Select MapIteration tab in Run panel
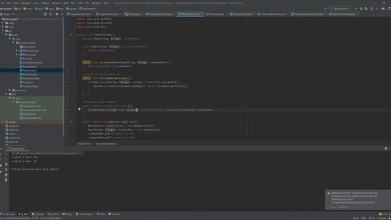Screen dimensions: 391x220 pyautogui.click(x=18, y=148)
